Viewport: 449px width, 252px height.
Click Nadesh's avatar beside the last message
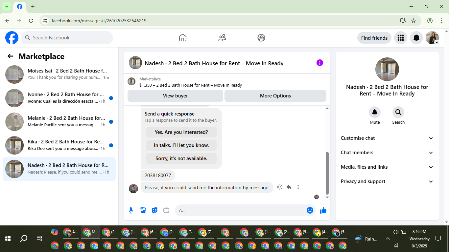[133, 188]
